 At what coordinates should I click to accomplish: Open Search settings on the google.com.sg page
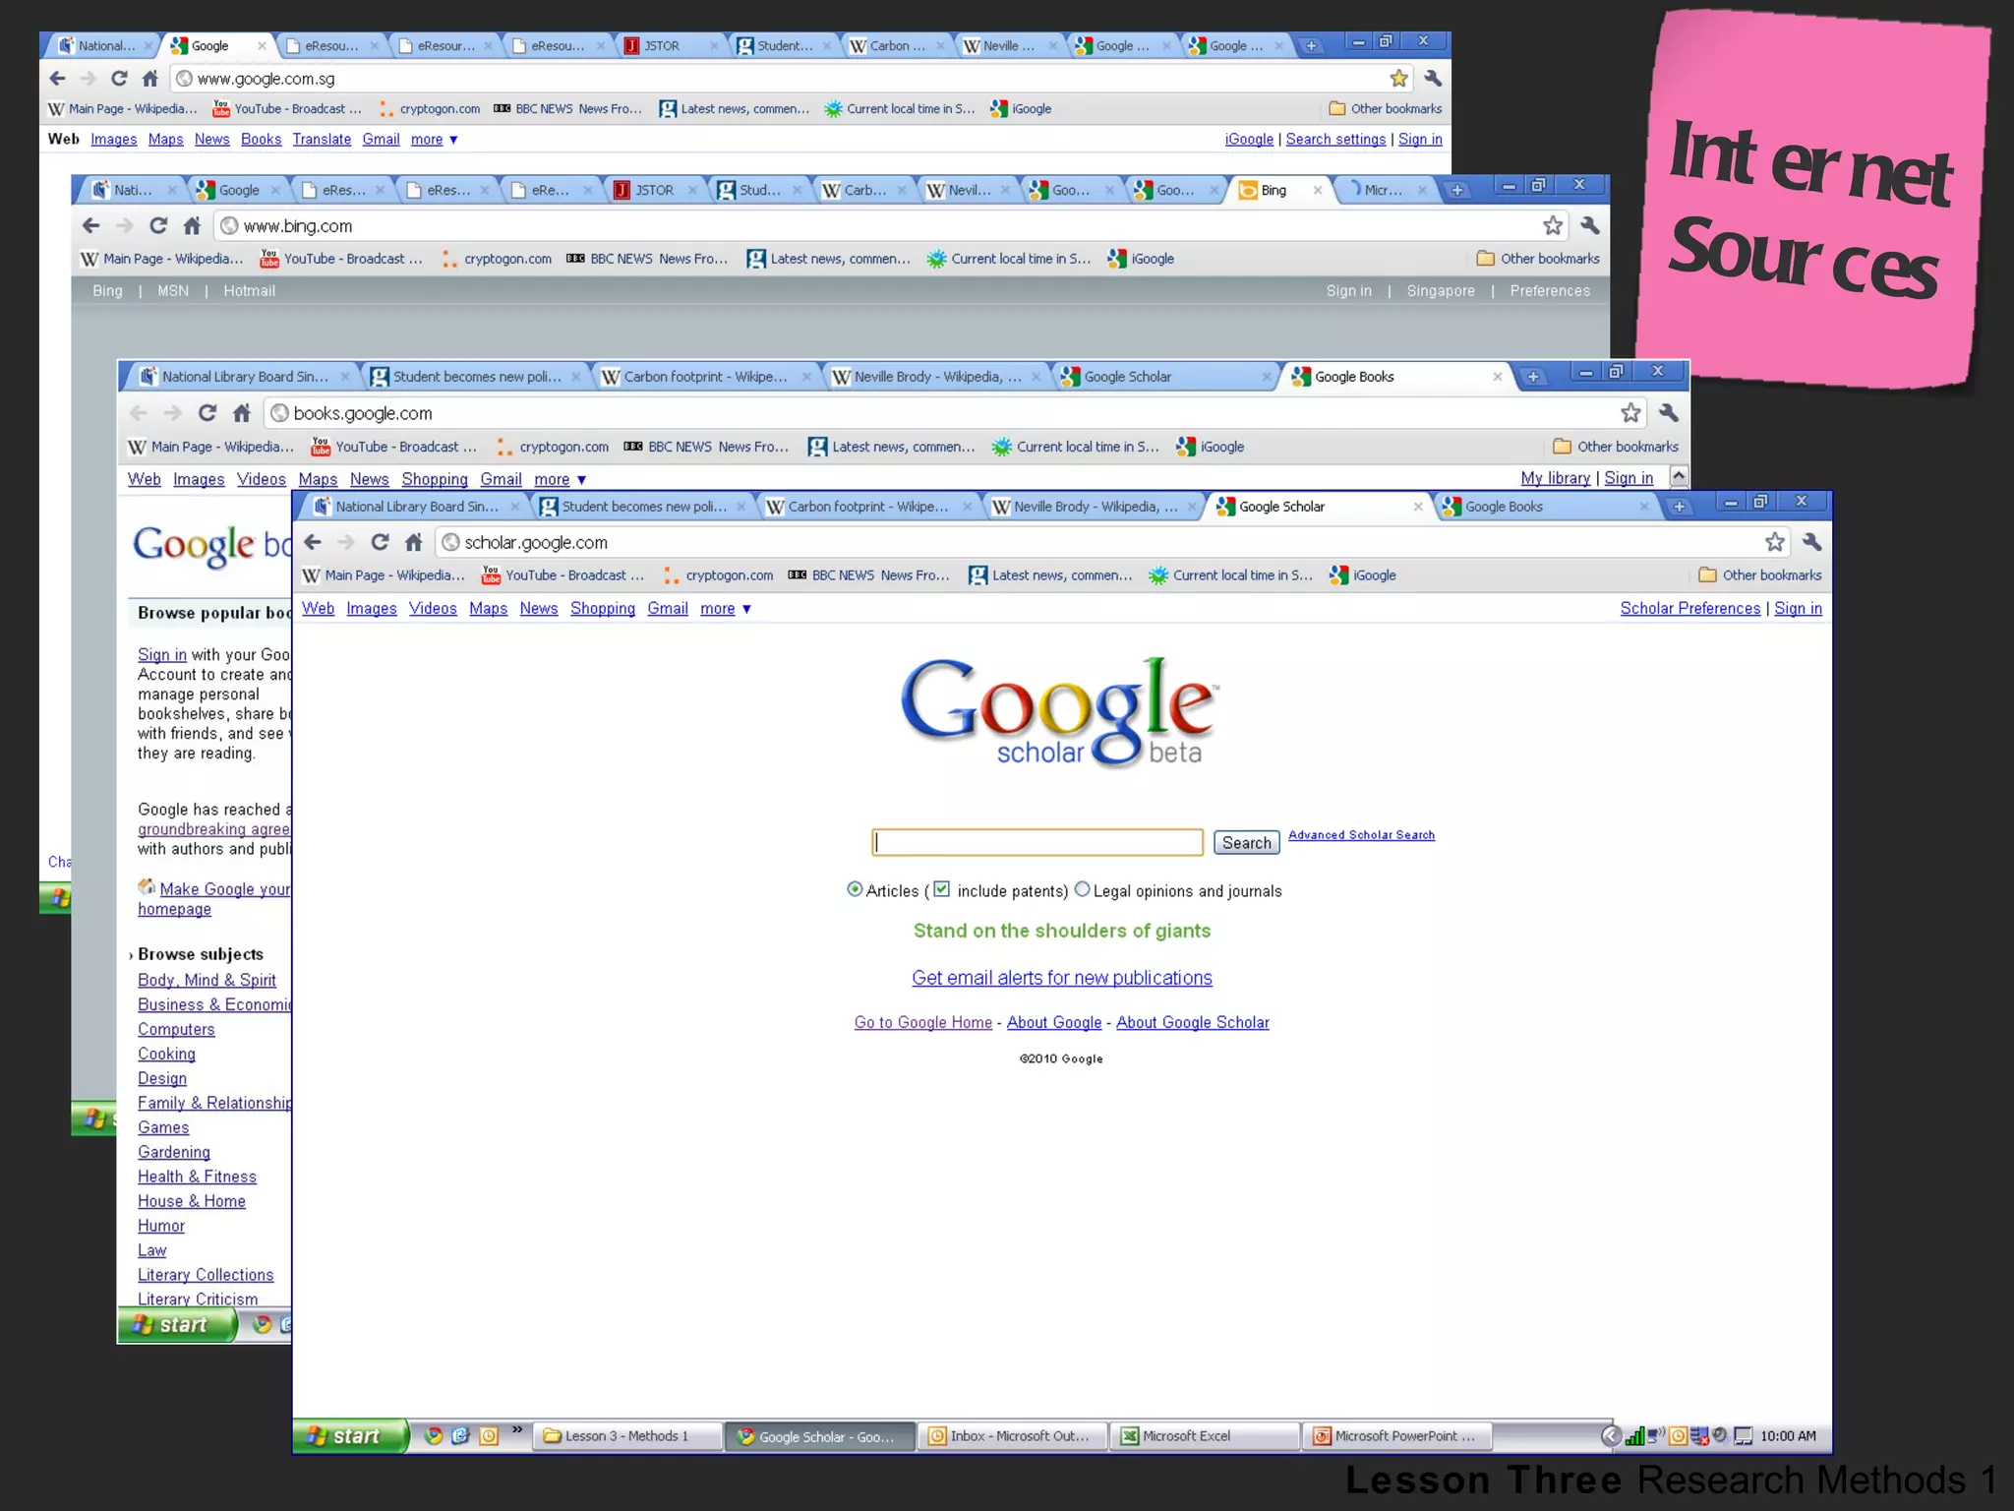1335,140
